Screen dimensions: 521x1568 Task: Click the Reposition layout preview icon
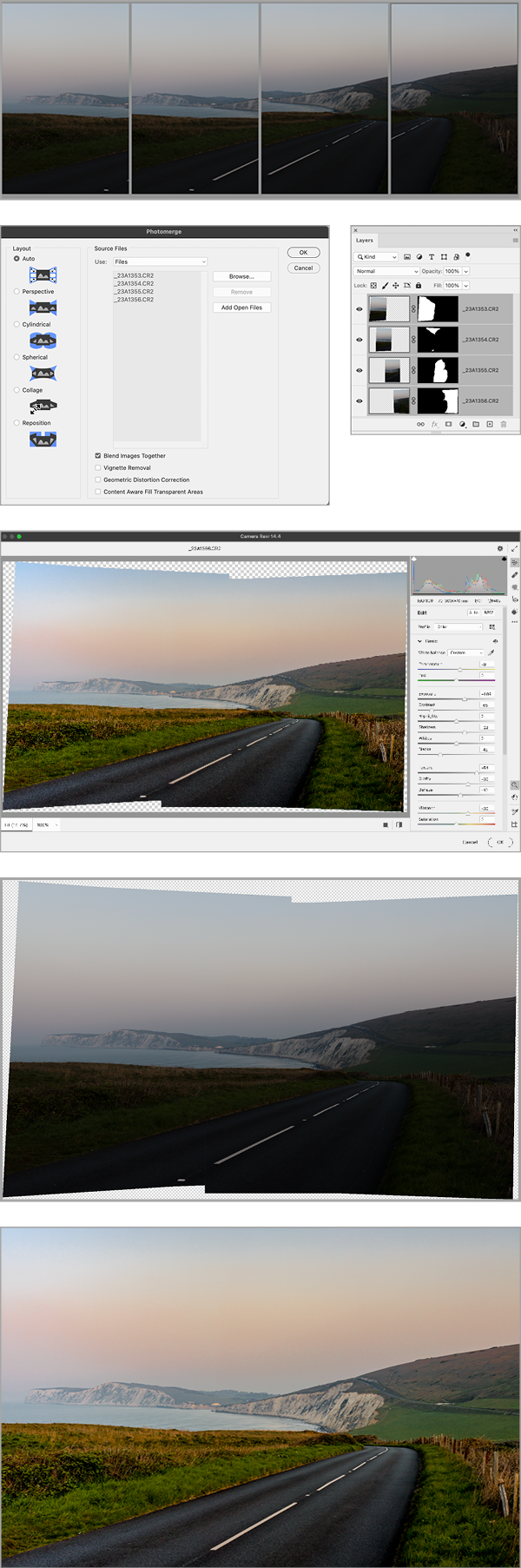tap(43, 440)
